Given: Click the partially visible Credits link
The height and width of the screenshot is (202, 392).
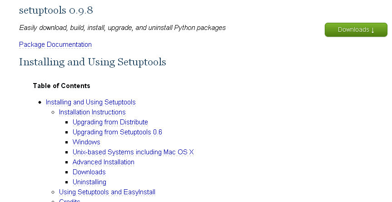Looking at the screenshot, I should 69,200.
